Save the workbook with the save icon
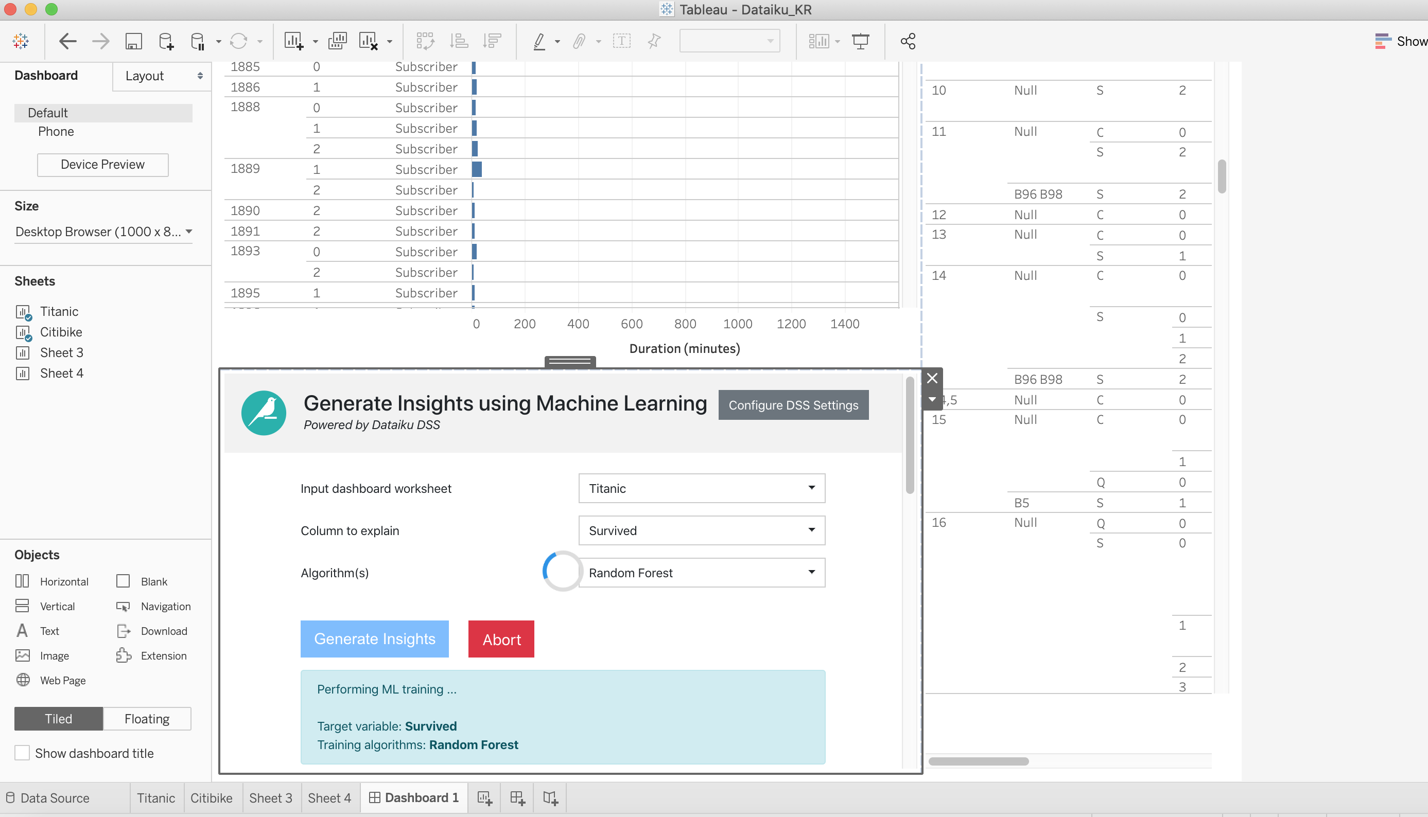The height and width of the screenshot is (817, 1428). (x=134, y=41)
